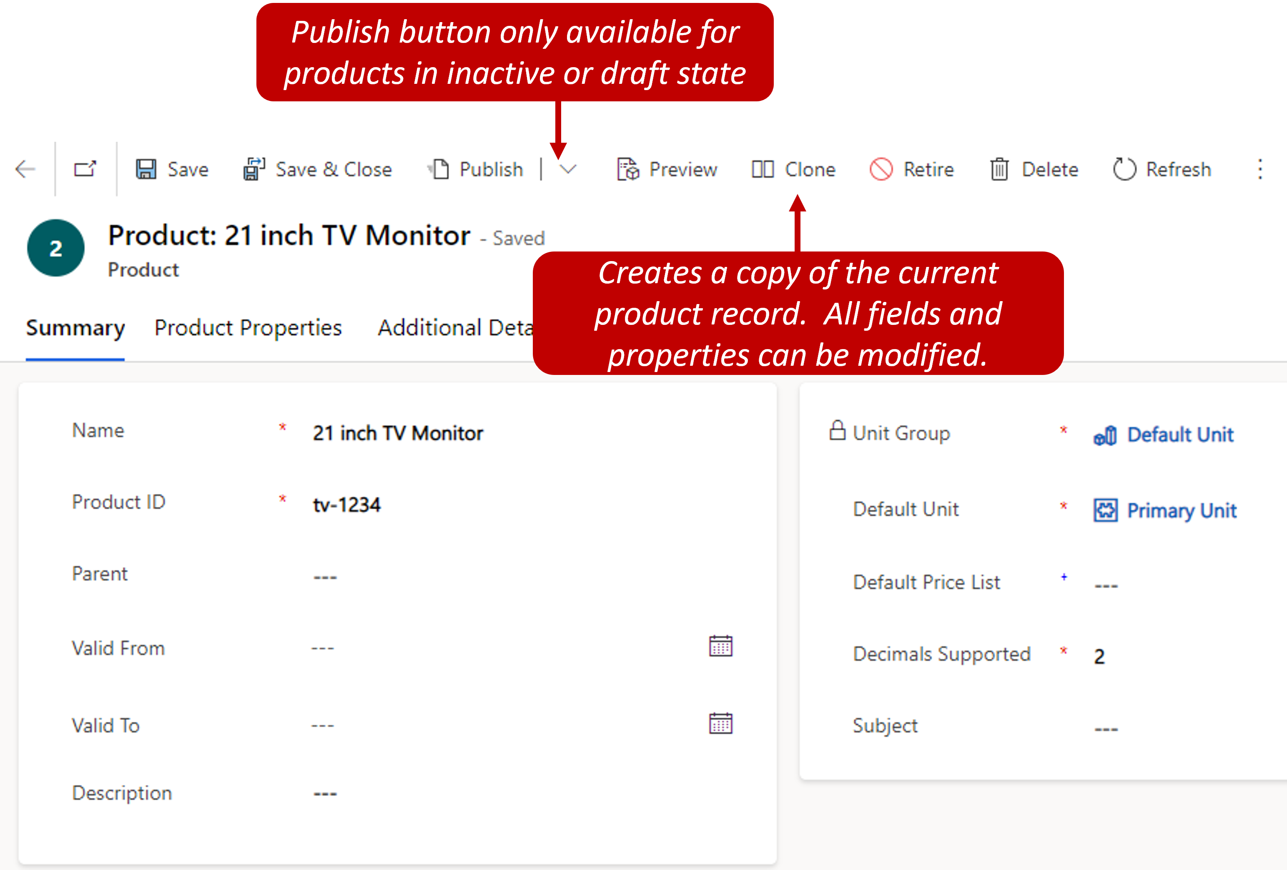Click the Primary Unit entity icon
This screenshot has width=1287, height=870.
click(x=1105, y=510)
